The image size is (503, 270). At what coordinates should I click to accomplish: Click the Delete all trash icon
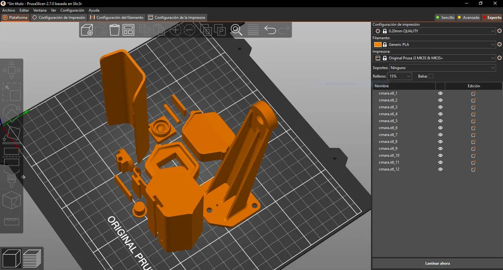point(114,30)
